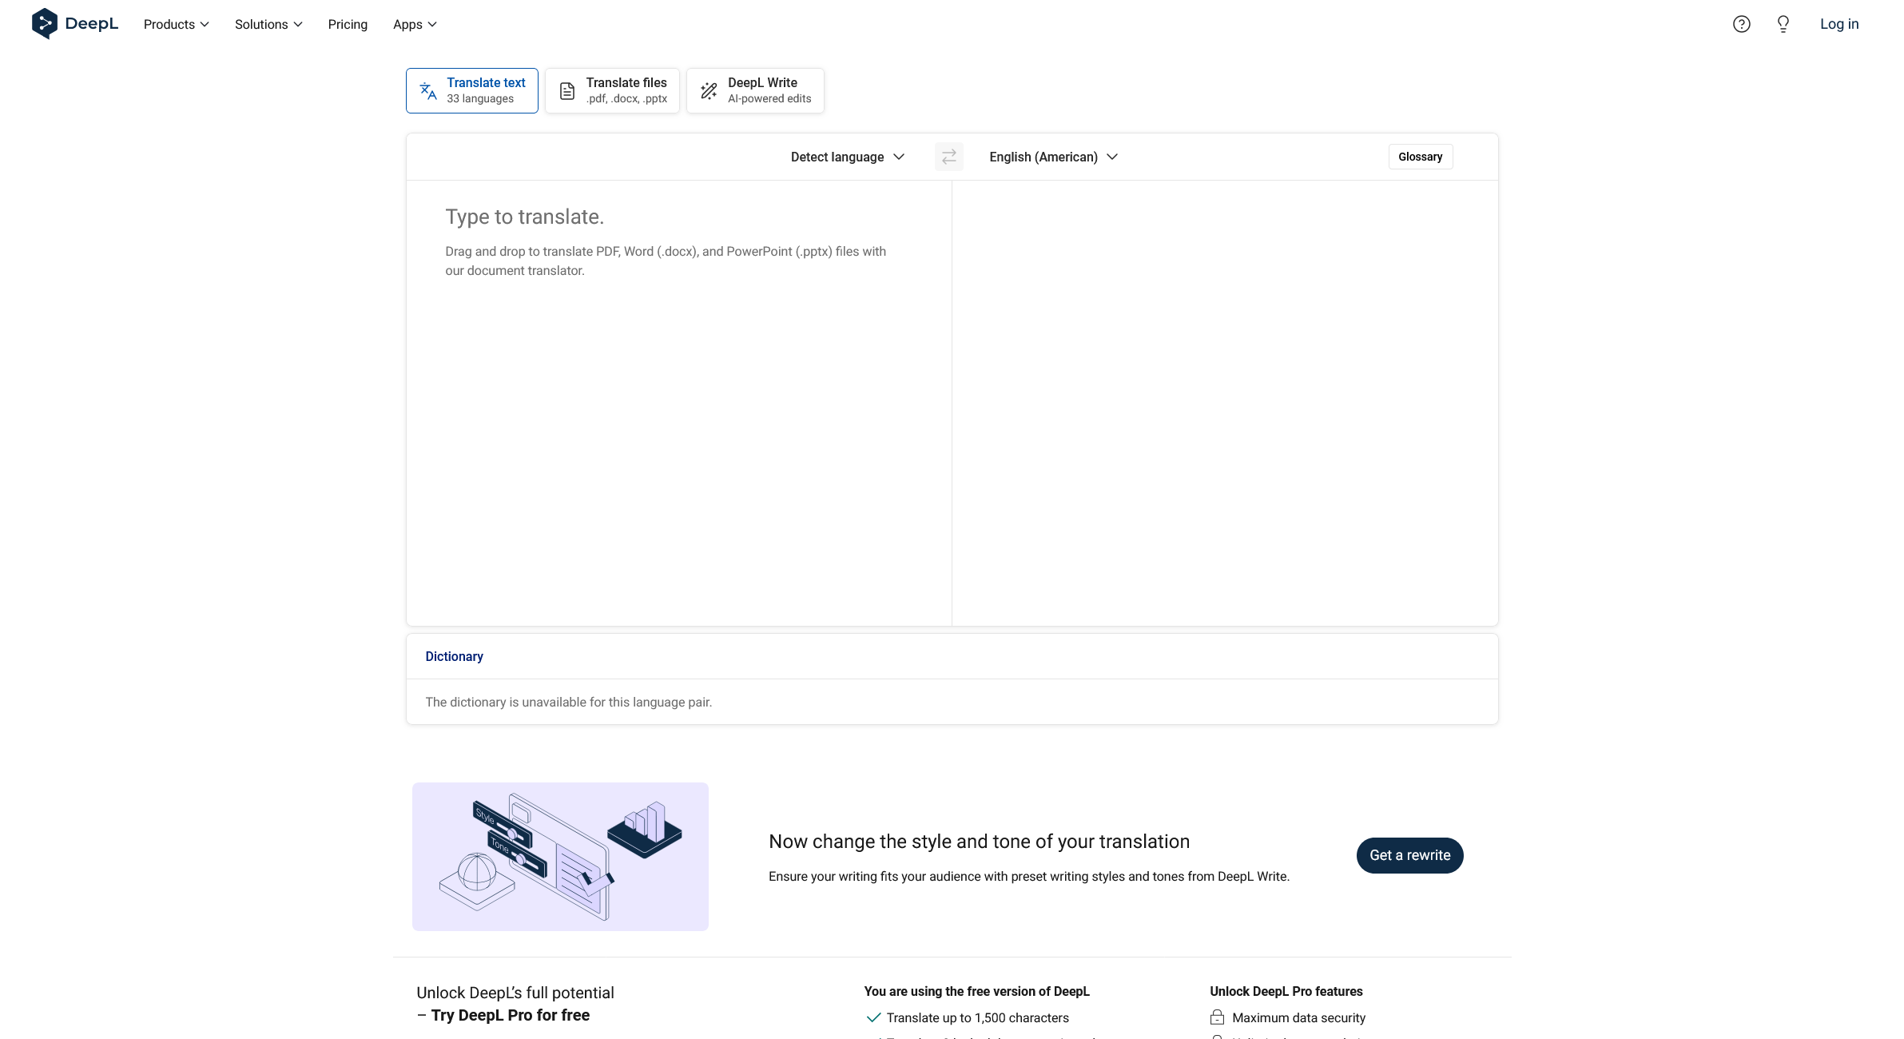Swap source and target languages

tap(949, 157)
